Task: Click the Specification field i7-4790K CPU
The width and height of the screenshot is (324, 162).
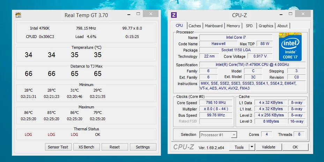Action: pyautogui.click(x=252, y=64)
